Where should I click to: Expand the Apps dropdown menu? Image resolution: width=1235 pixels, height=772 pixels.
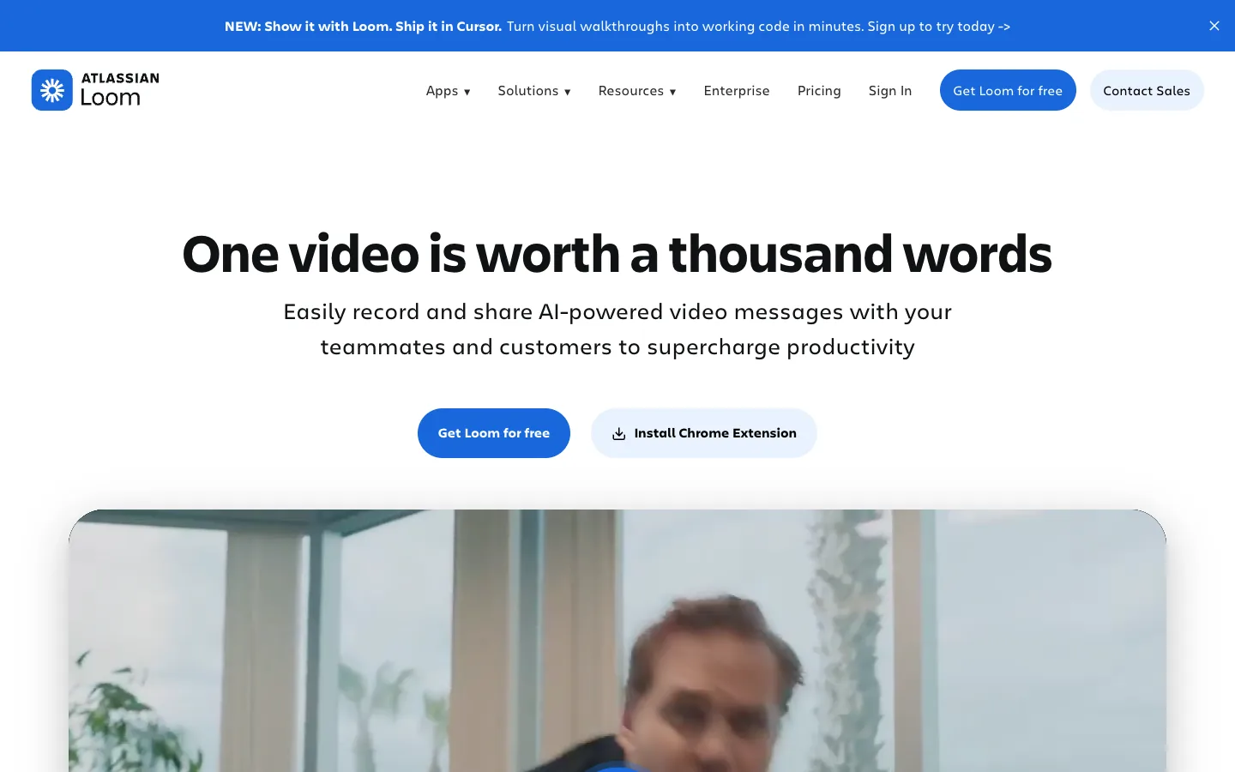pyautogui.click(x=449, y=91)
